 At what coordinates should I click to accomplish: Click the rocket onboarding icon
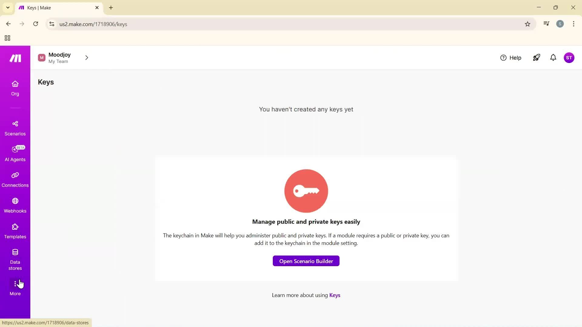tap(536, 58)
